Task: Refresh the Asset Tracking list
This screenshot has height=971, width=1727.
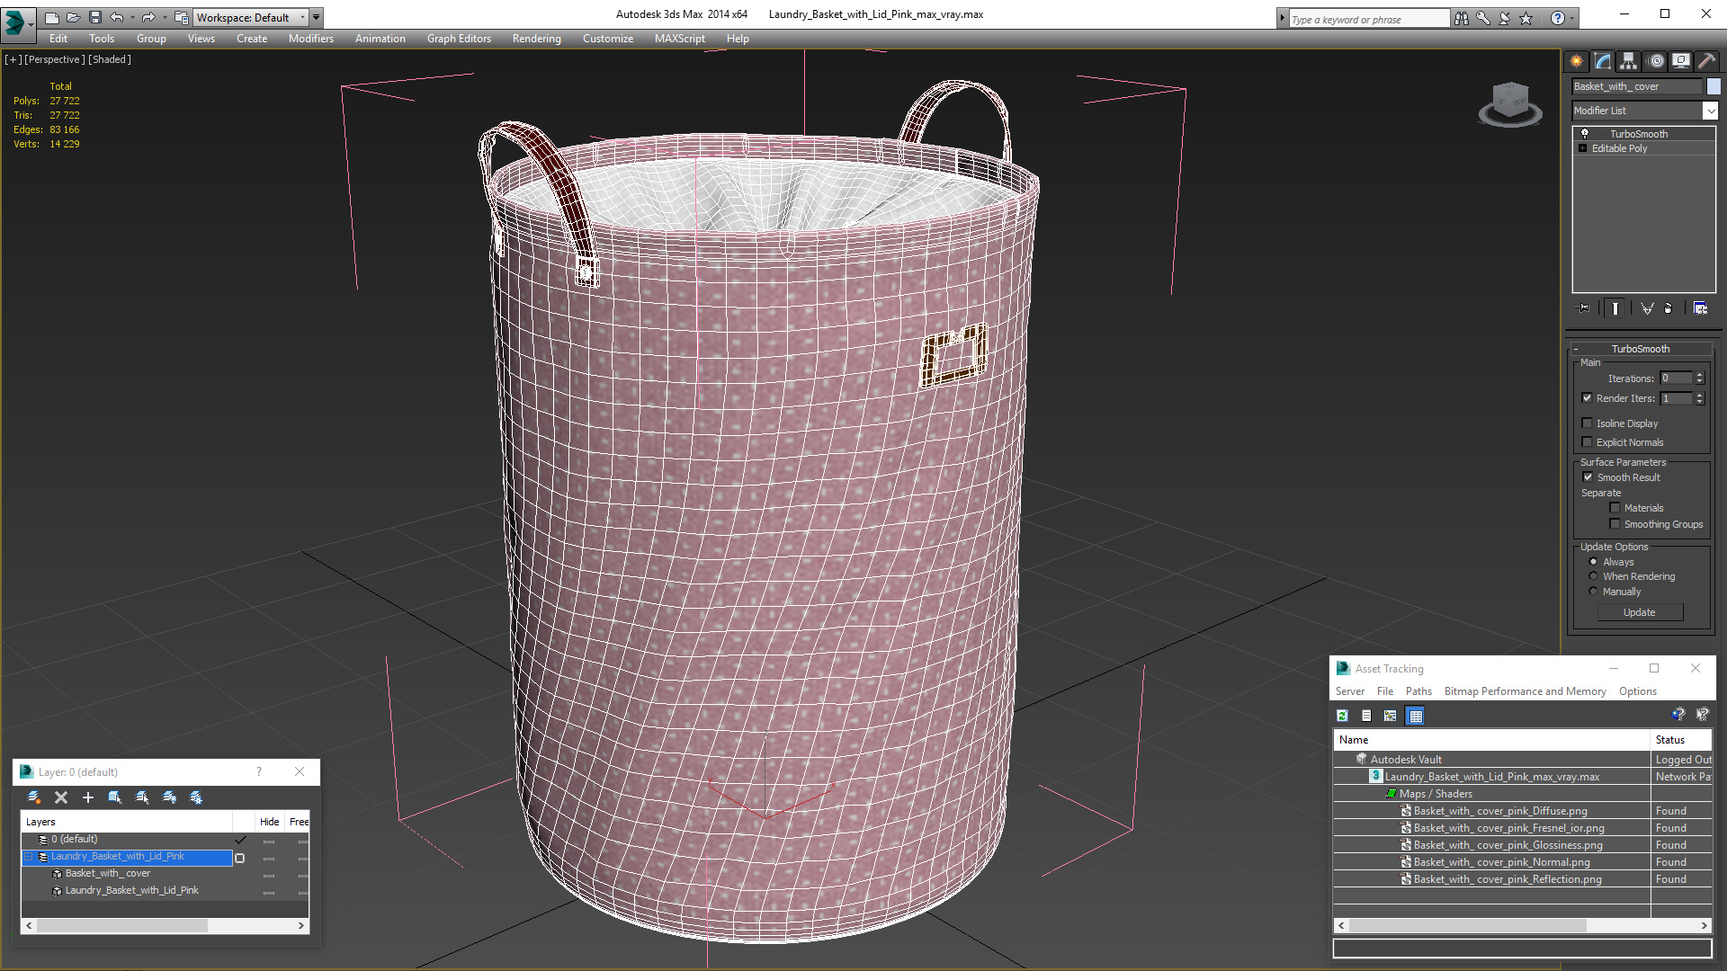Action: pyautogui.click(x=1342, y=716)
